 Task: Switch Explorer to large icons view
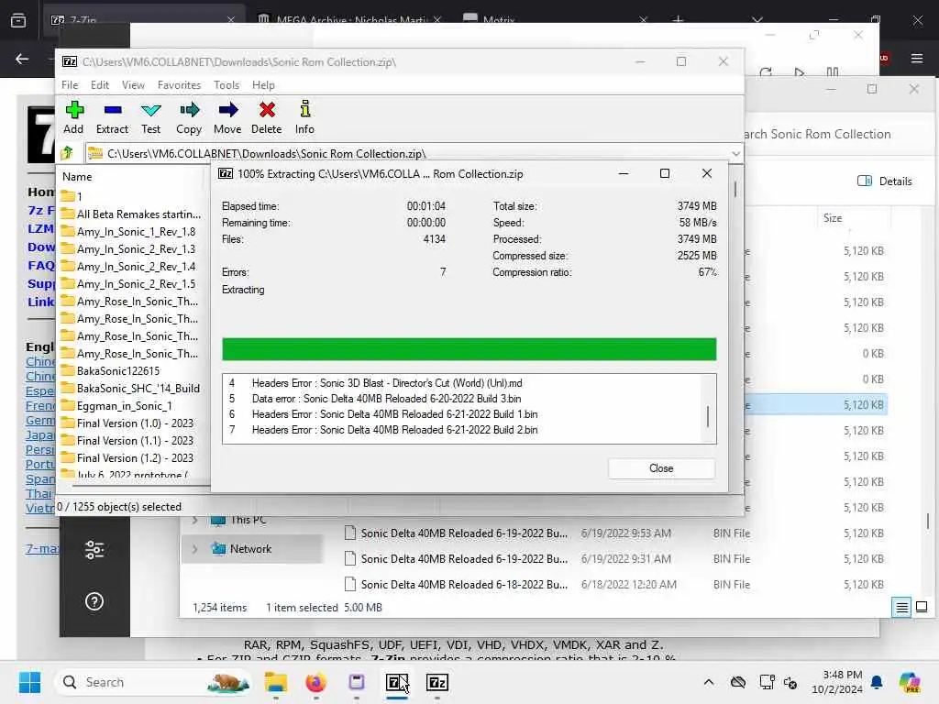click(x=922, y=607)
